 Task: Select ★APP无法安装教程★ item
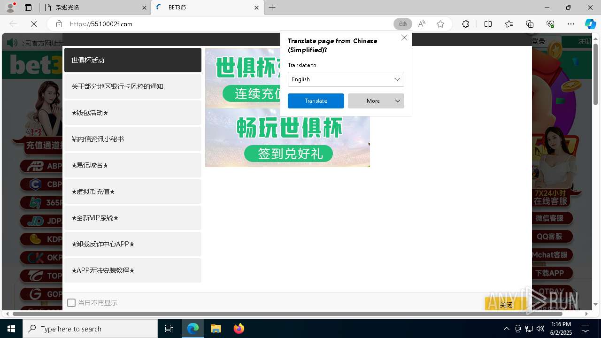[x=133, y=270]
